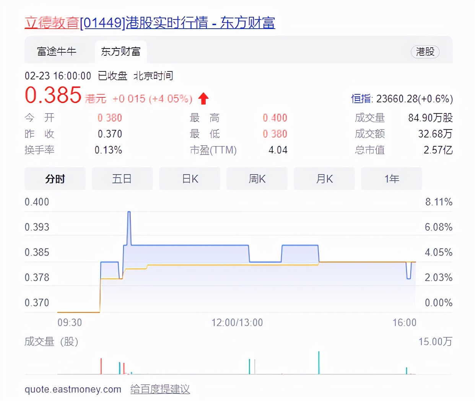Viewport: 475px width, 401px height.
Task: Click the 给百度提建议 feedback link
Action: click(160, 389)
